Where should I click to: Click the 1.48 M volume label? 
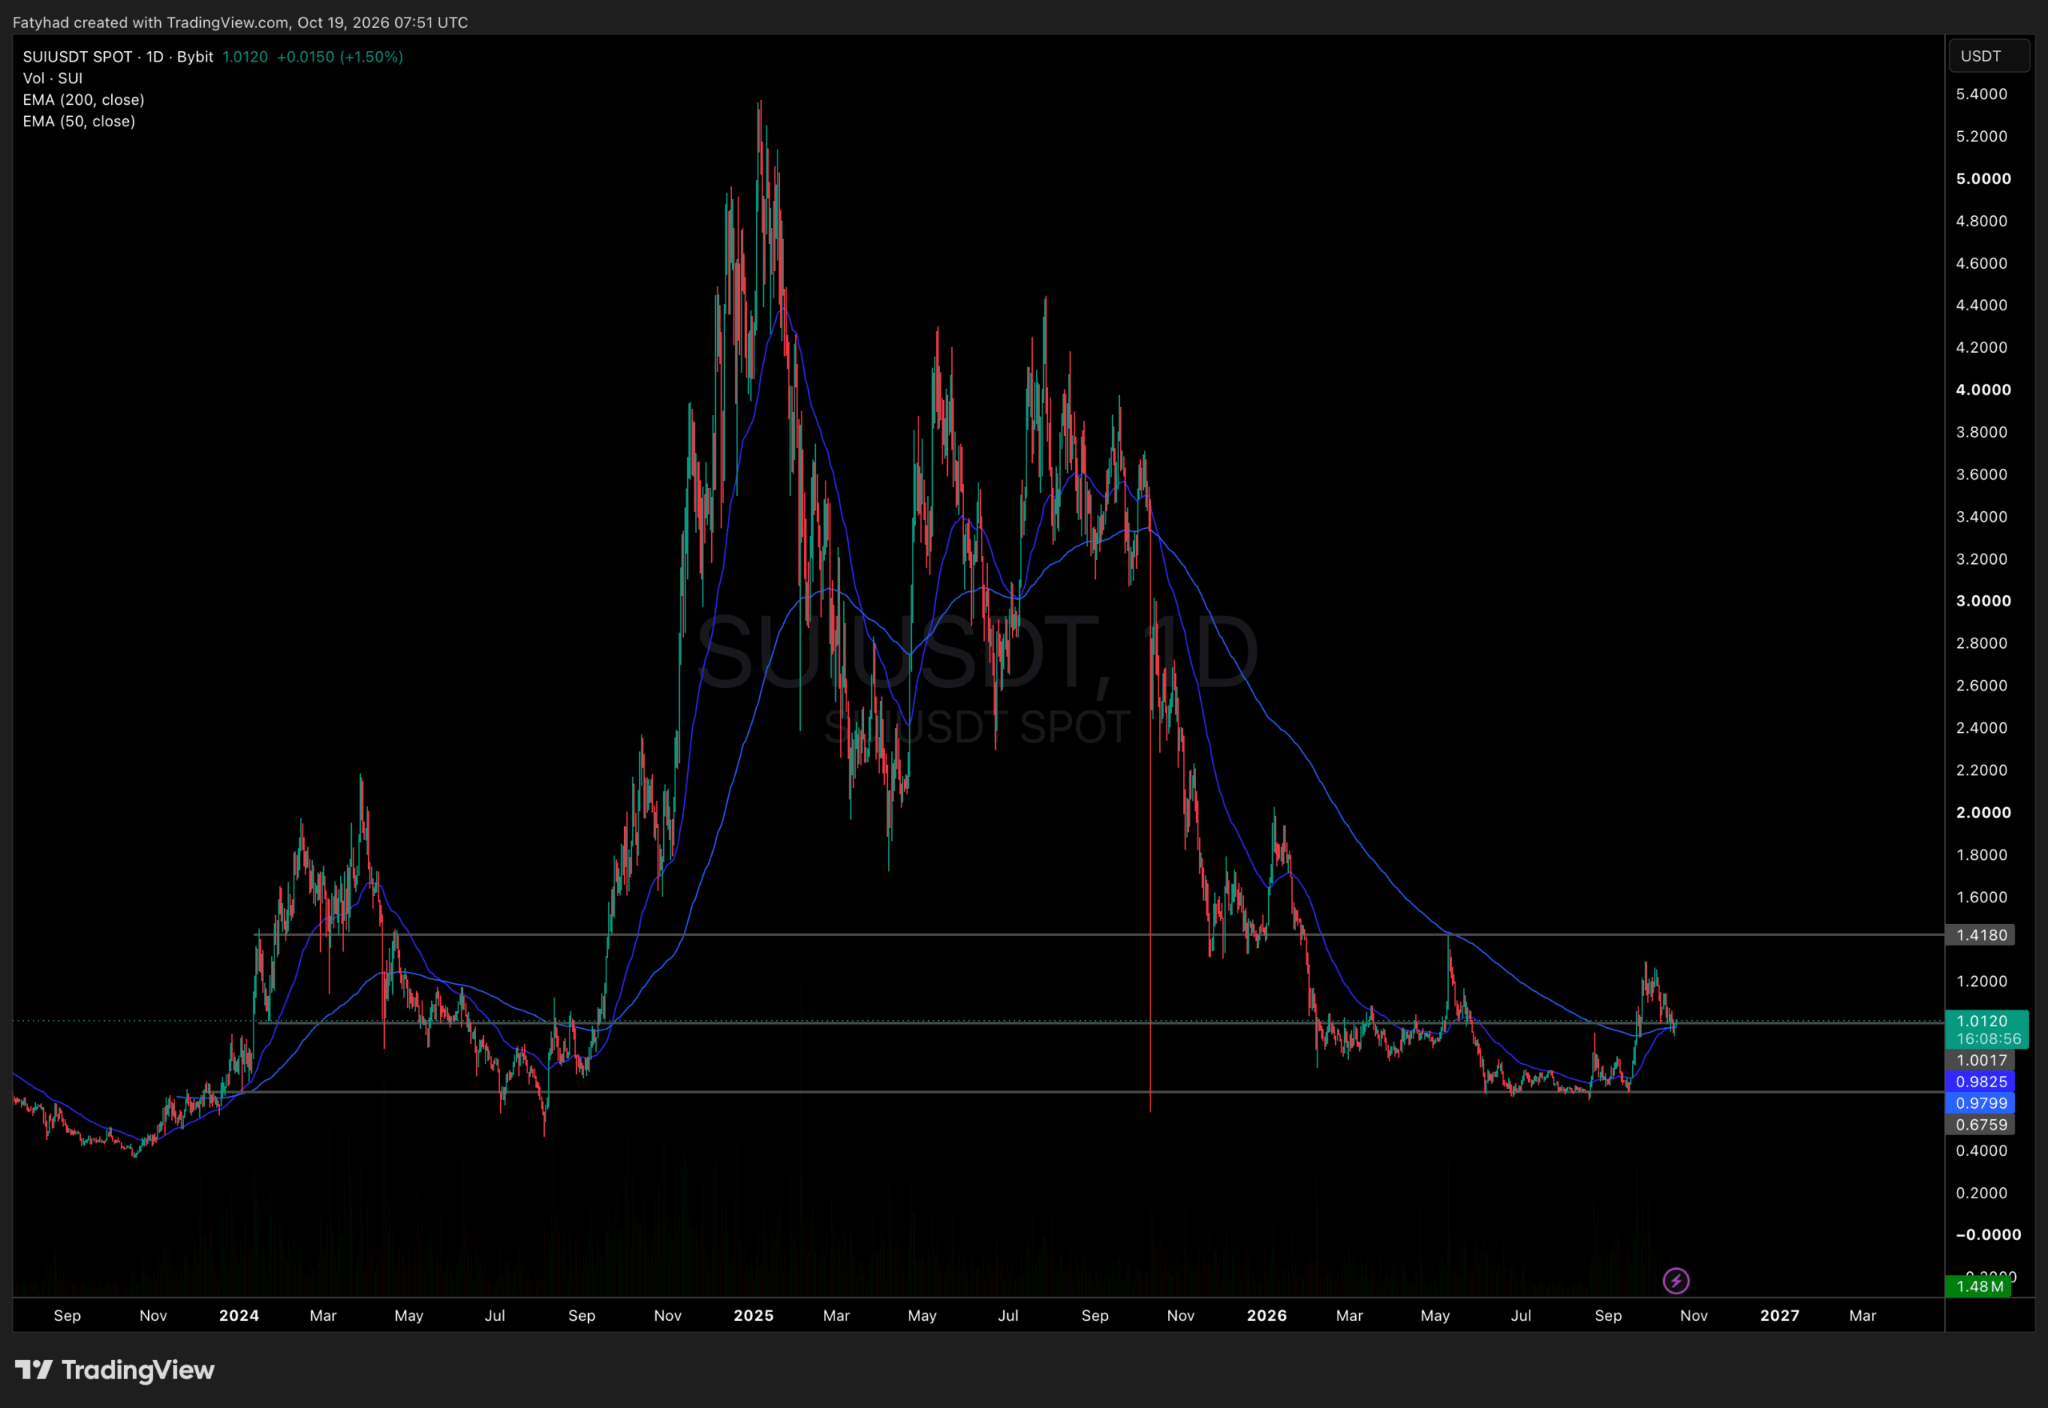(1978, 1286)
